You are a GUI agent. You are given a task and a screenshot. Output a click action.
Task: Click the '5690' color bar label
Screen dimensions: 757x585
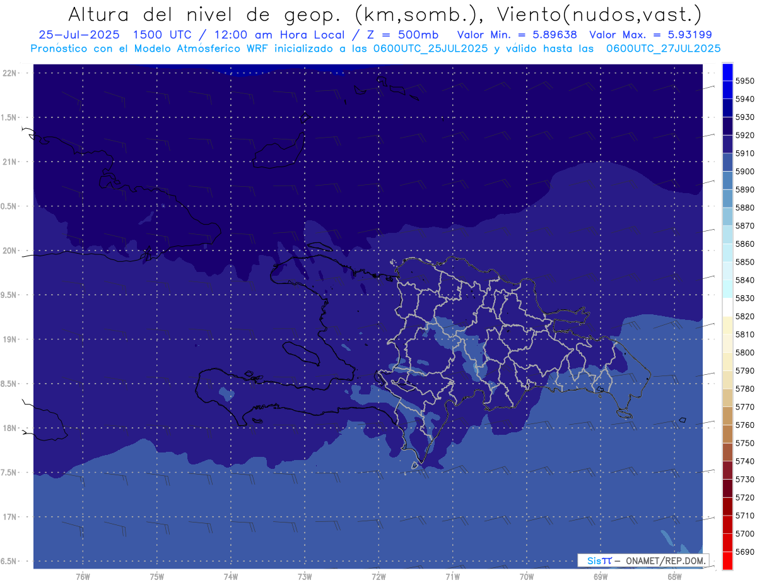[744, 552]
